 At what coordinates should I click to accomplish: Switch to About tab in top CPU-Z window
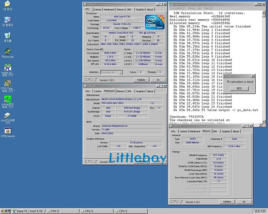(150, 10)
